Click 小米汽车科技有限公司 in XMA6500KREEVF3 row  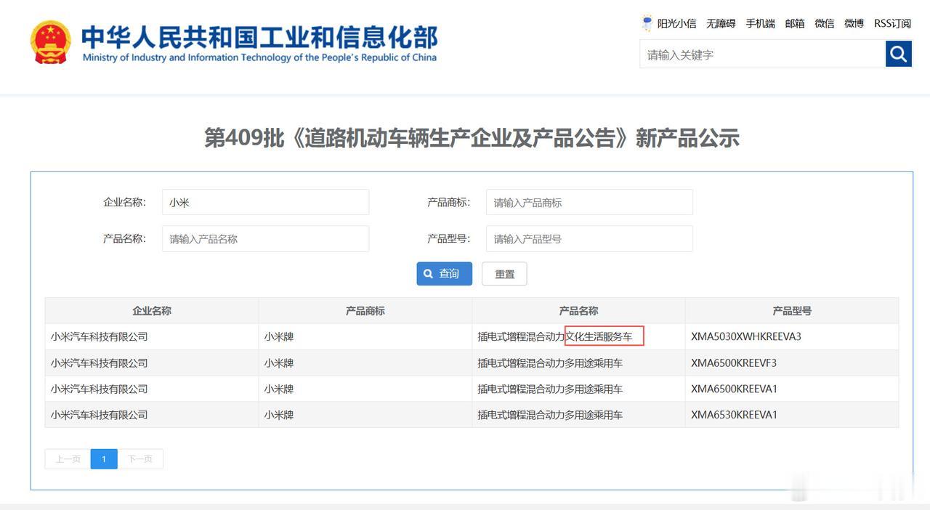pyautogui.click(x=99, y=363)
